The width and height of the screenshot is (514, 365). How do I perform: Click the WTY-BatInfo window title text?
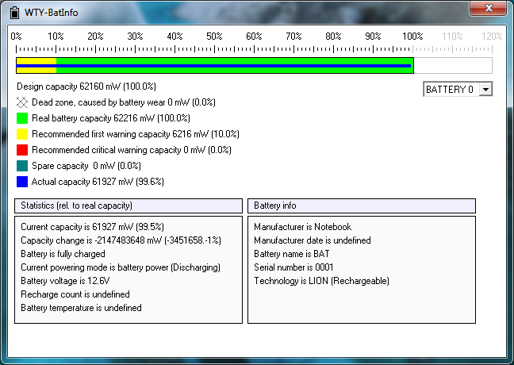51,13
